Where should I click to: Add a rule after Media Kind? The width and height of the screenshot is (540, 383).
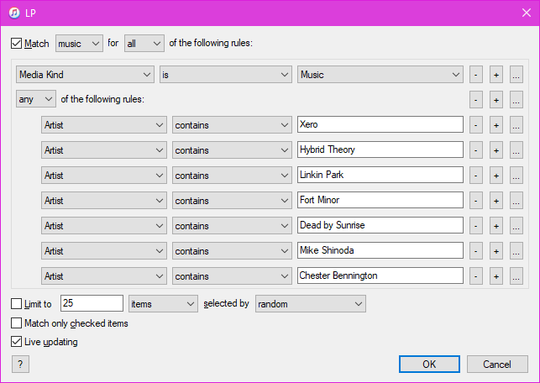pos(496,75)
